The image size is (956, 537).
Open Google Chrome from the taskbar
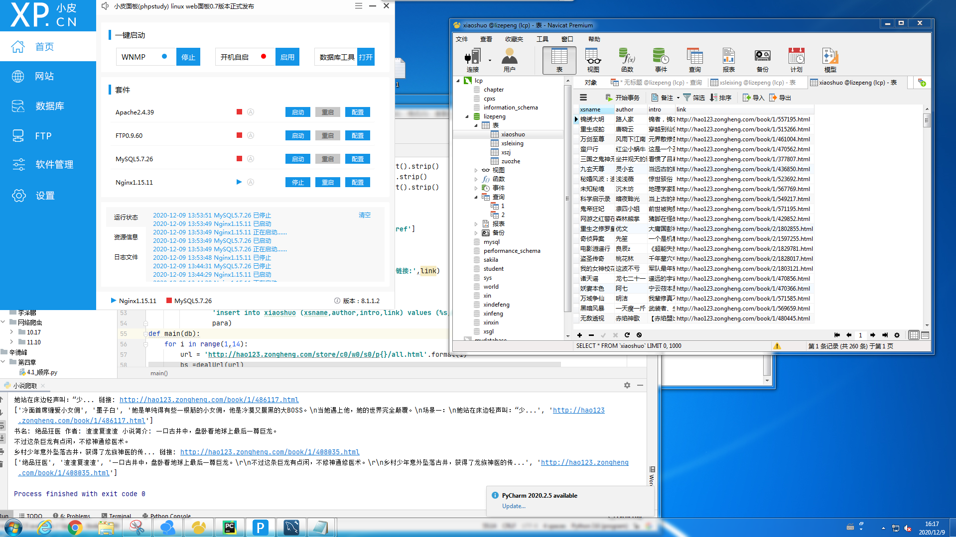pyautogui.click(x=75, y=528)
